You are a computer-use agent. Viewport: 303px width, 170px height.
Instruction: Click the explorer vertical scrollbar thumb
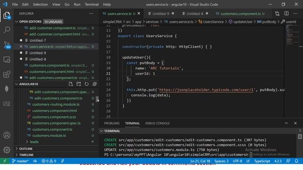pyautogui.click(x=97, y=99)
